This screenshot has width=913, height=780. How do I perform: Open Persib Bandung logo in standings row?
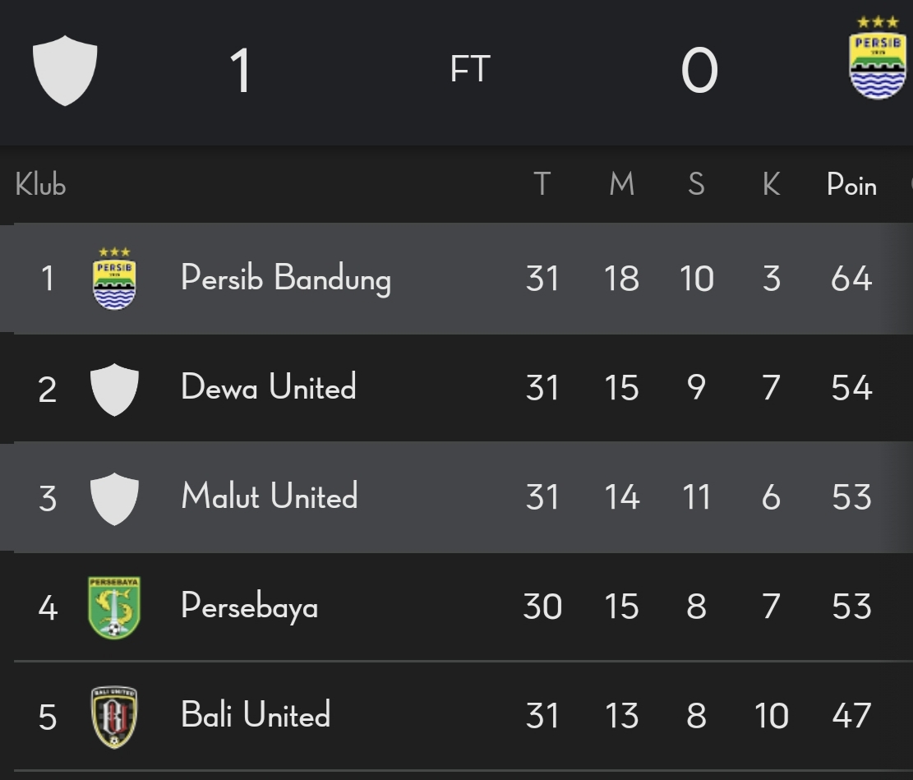(115, 279)
